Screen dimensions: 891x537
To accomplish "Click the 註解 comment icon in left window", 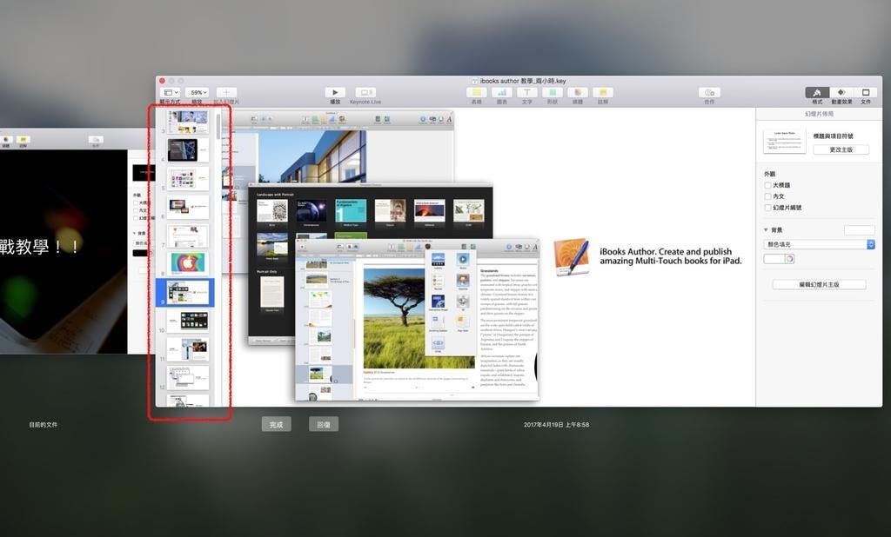I will [23, 140].
